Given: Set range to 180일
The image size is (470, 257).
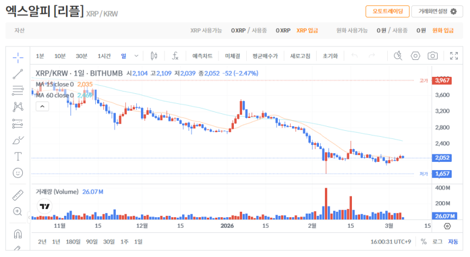Looking at the screenshot, I should coord(73,242).
